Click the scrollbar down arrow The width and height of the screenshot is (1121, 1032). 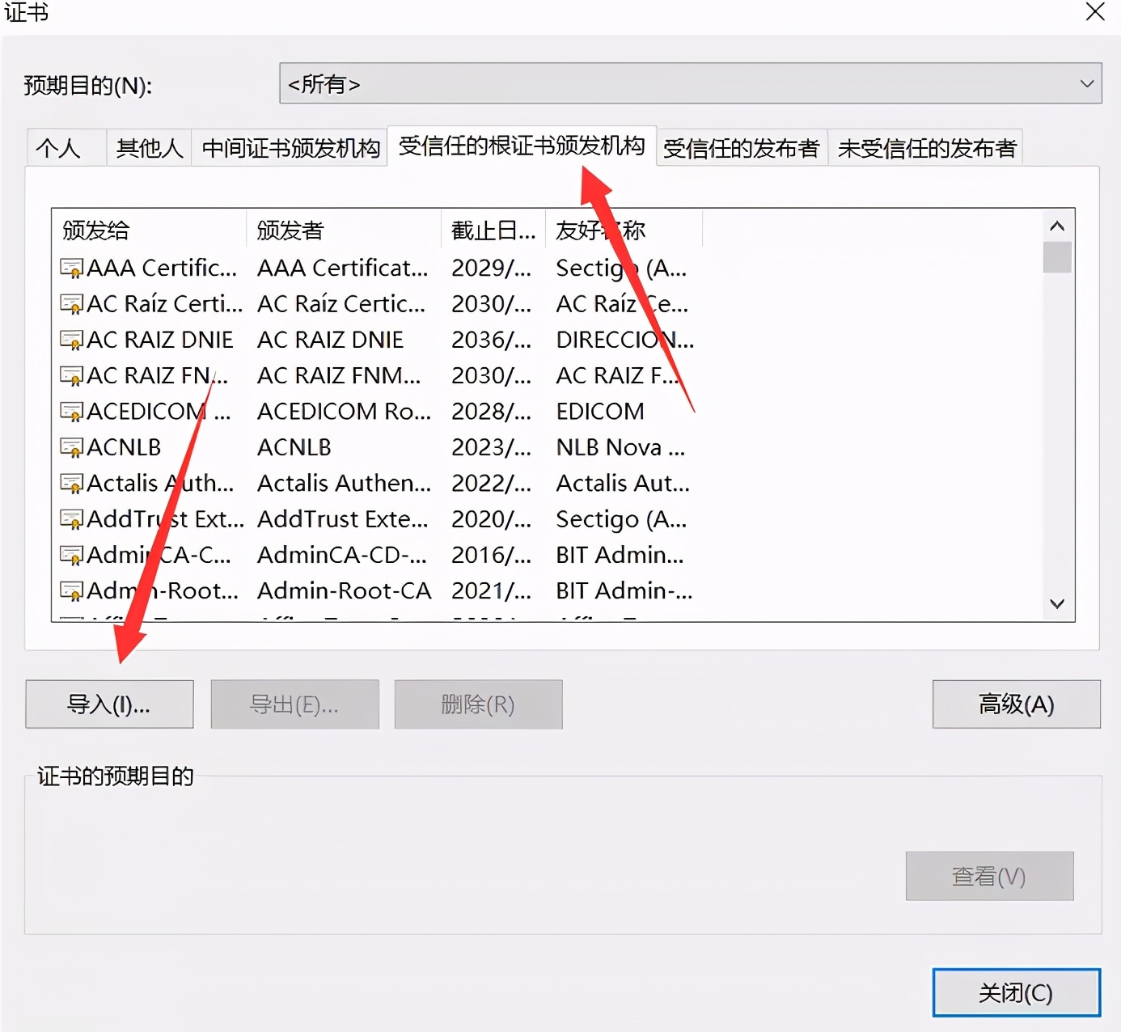click(1057, 603)
